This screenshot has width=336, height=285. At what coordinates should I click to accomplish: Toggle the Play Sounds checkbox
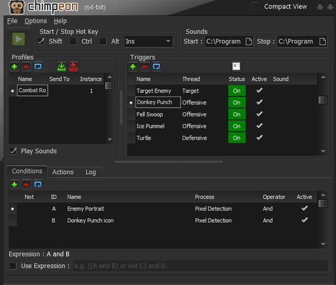tap(13, 151)
